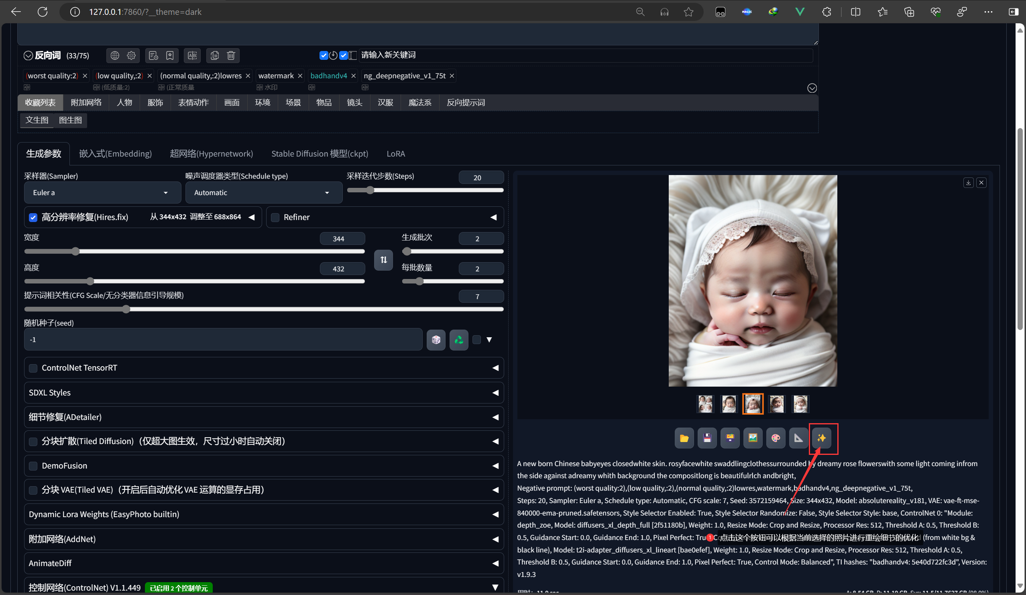Enable 分块扩散 Tiled Diffusion checkbox

coord(33,442)
